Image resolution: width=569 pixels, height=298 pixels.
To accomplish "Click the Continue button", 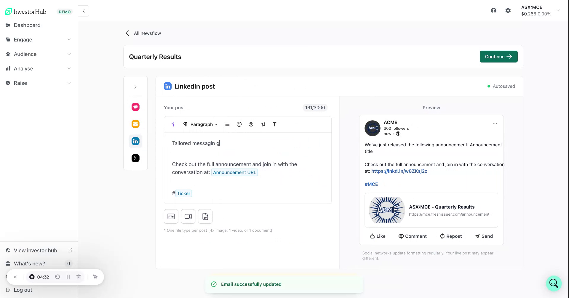I will [x=498, y=57].
